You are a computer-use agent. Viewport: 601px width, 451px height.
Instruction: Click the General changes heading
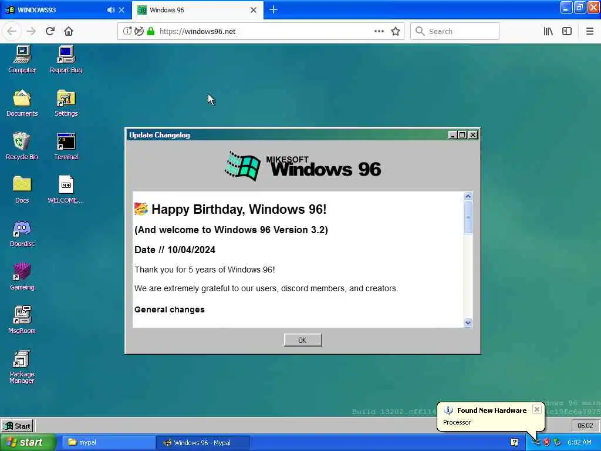170,309
